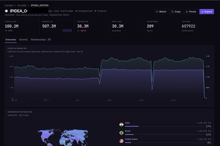Screen dimensions: 220x146
Task: Click the purple Export button label
Action: (x=208, y=12)
